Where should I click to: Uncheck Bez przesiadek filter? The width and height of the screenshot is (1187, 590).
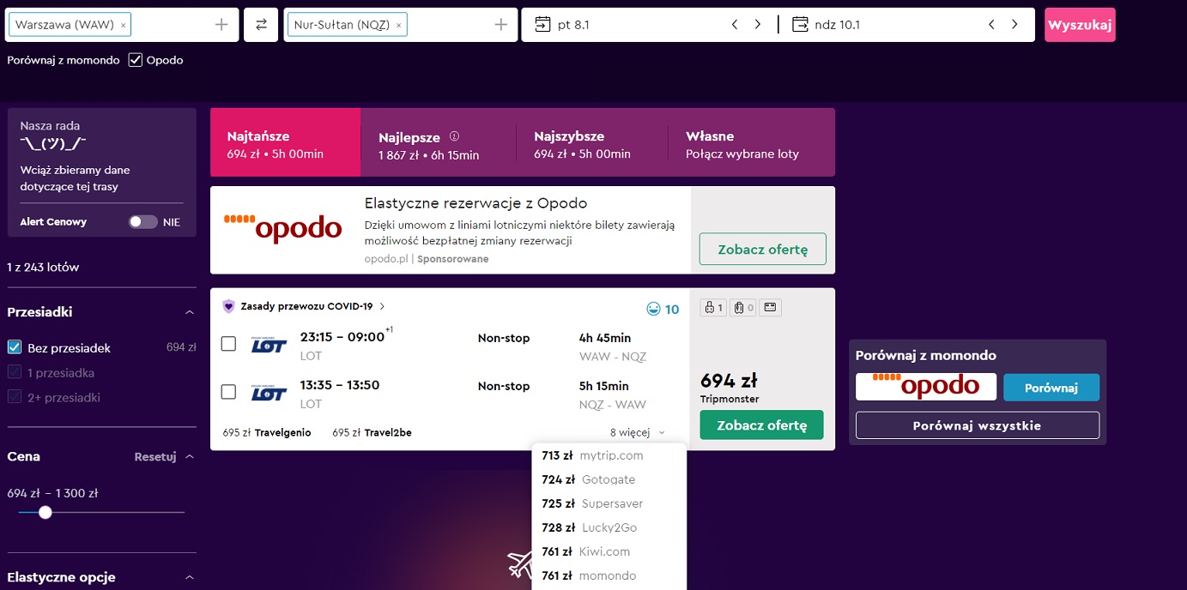(15, 347)
